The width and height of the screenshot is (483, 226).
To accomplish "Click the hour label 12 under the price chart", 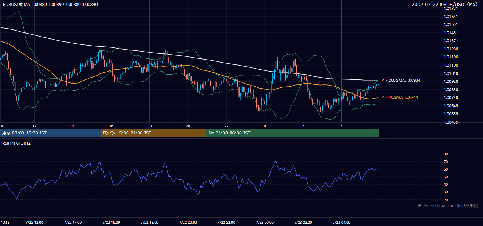I will tap(34, 126).
